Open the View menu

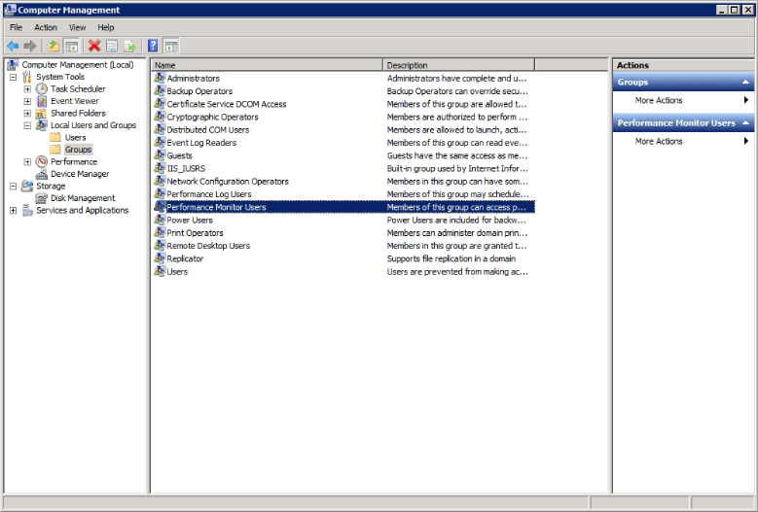[77, 27]
